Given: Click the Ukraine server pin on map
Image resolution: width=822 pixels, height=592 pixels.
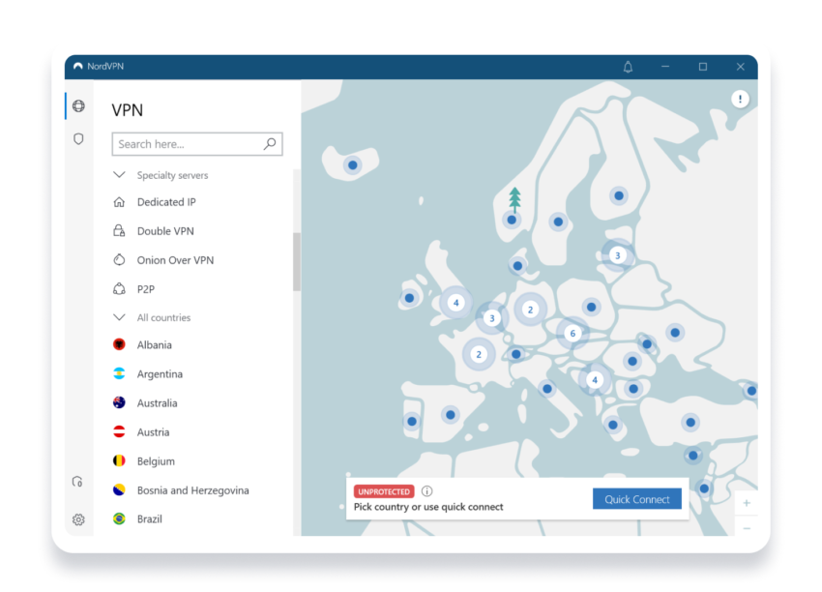Looking at the screenshot, I should click(675, 333).
